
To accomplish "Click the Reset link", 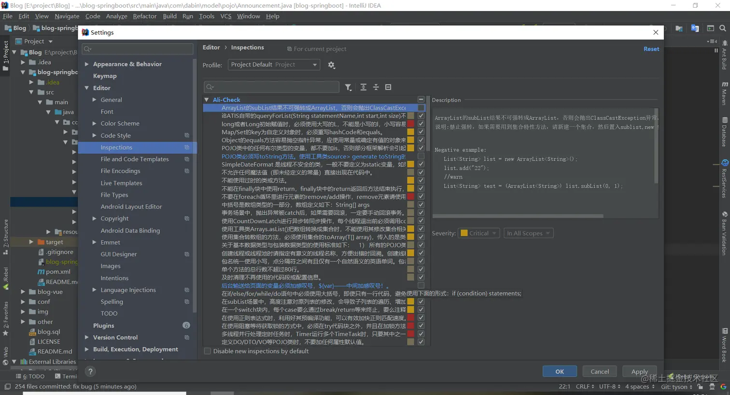I will tap(651, 49).
